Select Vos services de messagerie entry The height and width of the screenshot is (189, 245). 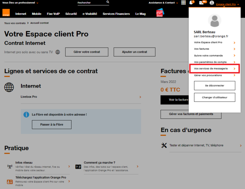click(x=214, y=69)
